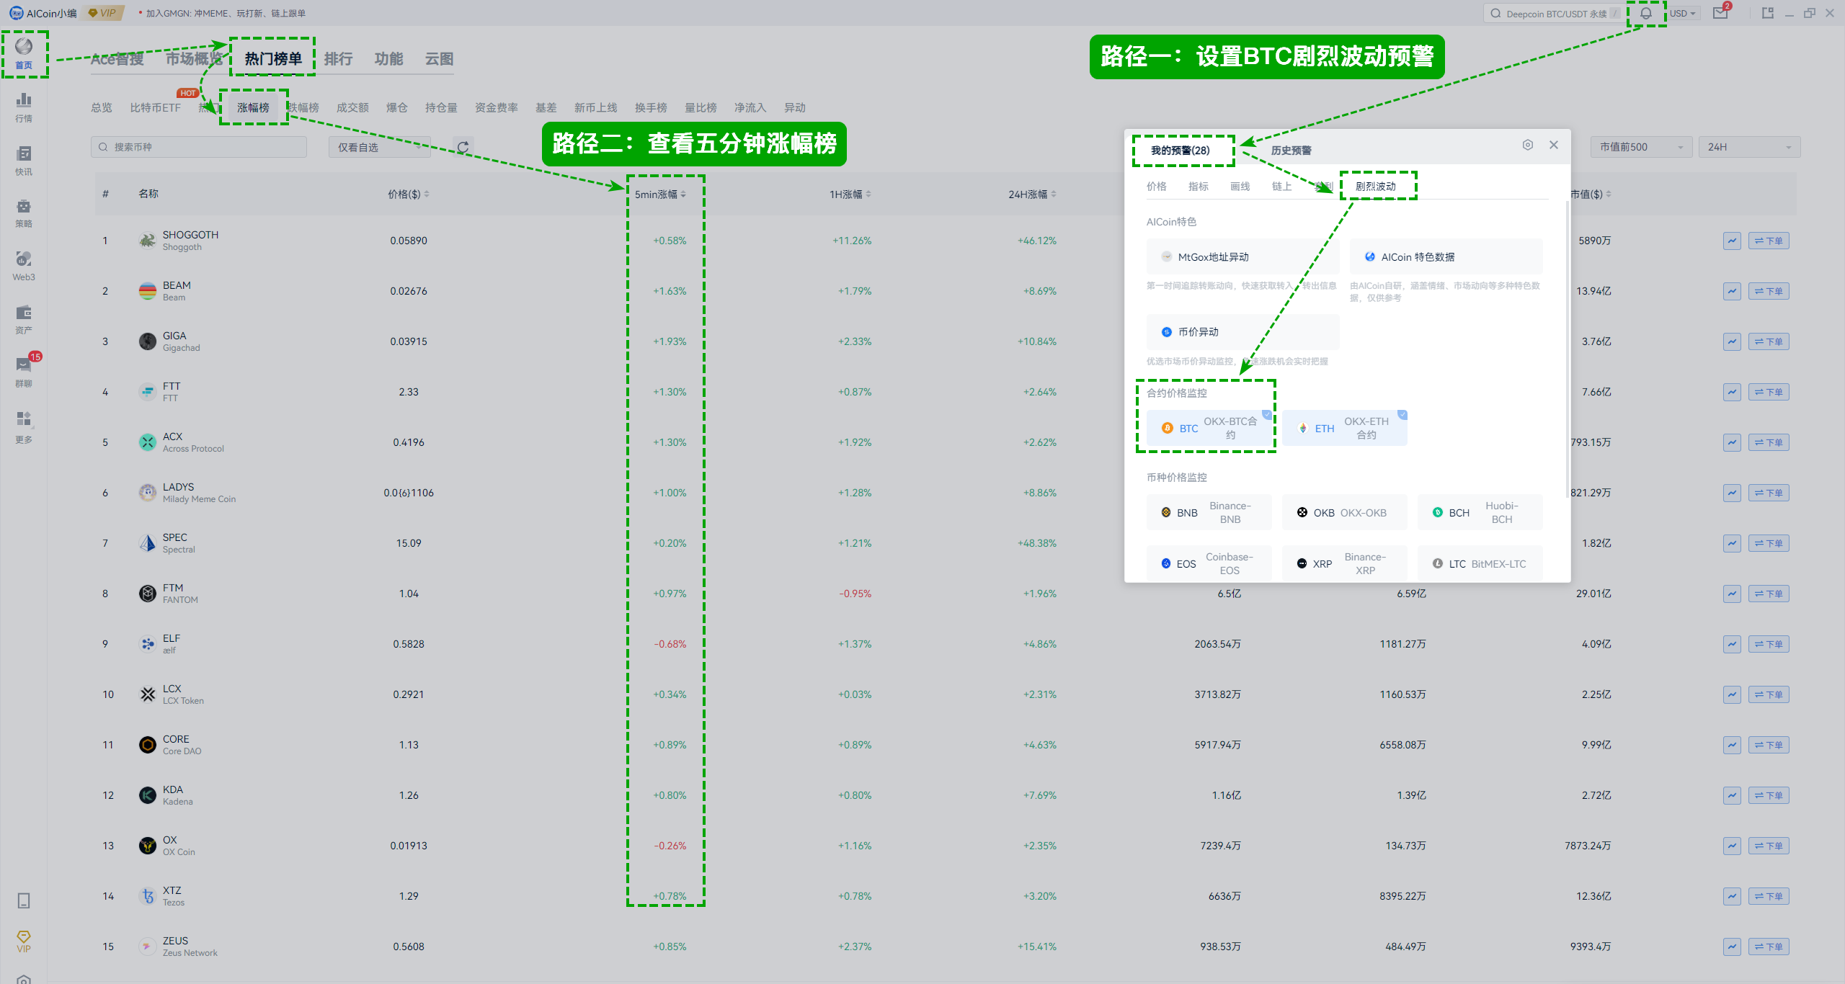1845x984 pixels.
Task: Toggle BCH Huobi-BCH price monitoring
Action: 1480,512
